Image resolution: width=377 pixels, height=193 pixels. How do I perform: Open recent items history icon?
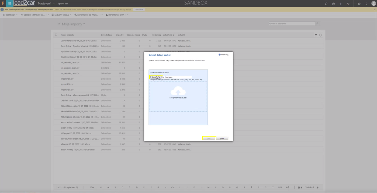pyautogui.click(x=333, y=4)
